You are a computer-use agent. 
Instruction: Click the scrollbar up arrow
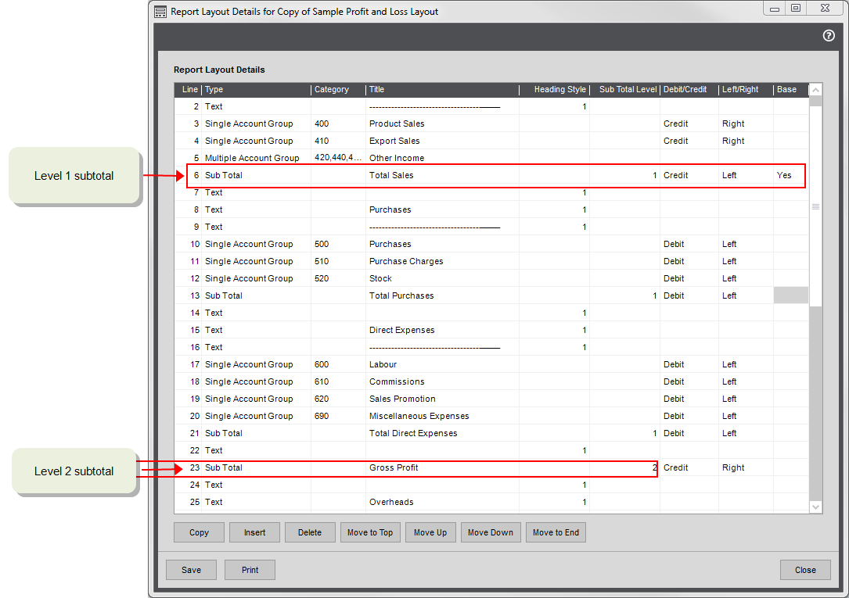click(815, 89)
